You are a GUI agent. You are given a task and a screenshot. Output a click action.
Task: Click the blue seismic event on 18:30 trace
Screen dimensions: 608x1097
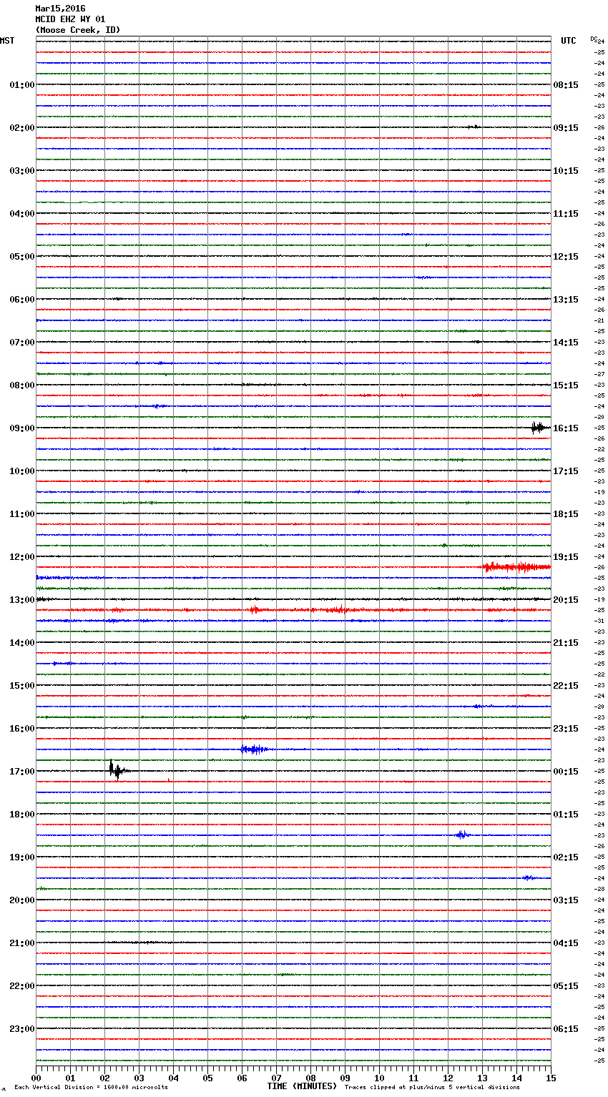point(463,835)
